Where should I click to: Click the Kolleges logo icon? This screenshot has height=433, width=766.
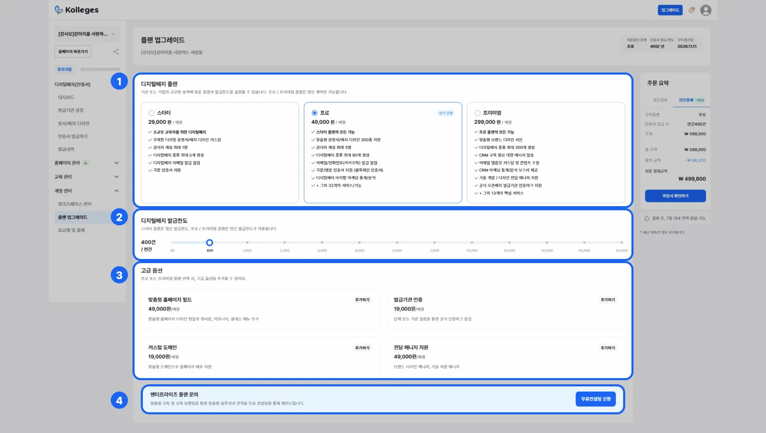pyautogui.click(x=59, y=10)
